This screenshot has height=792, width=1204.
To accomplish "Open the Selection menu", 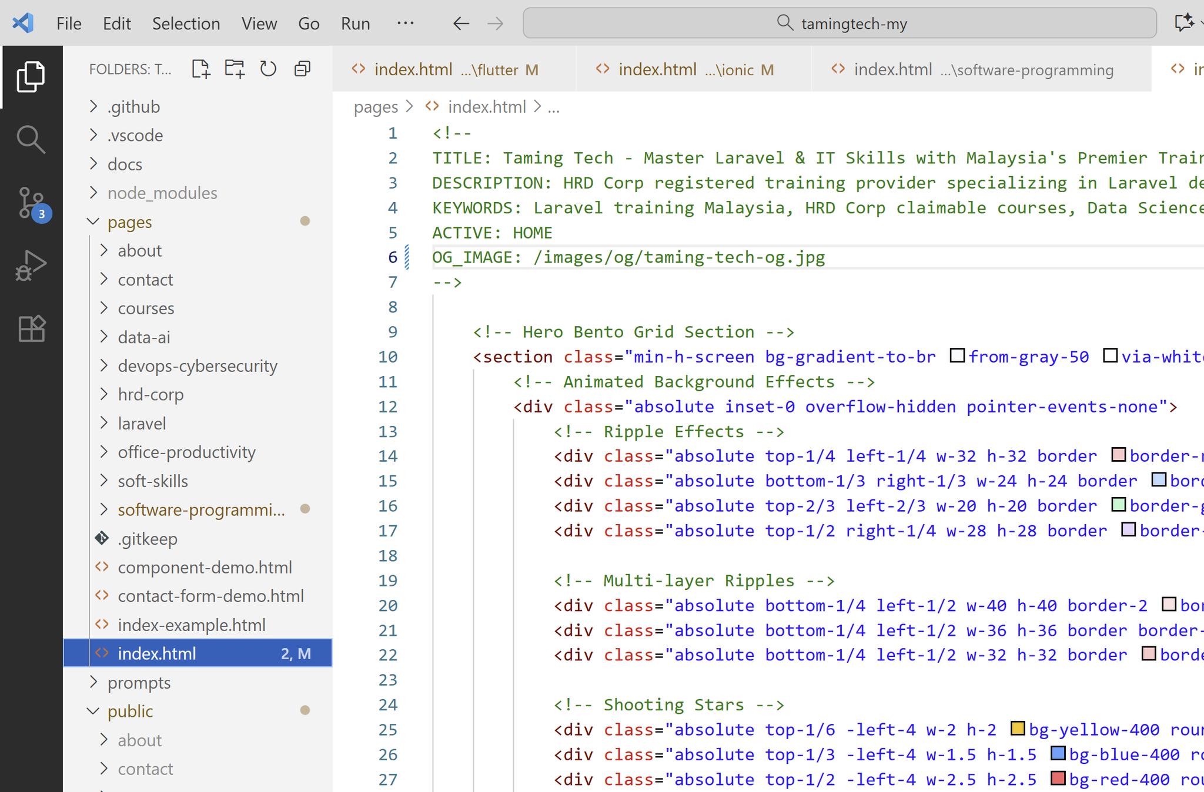I will click(186, 24).
